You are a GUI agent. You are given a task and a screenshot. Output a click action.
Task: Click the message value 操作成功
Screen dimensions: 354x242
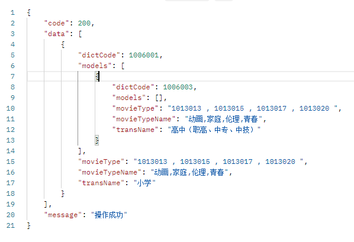coord(109,215)
